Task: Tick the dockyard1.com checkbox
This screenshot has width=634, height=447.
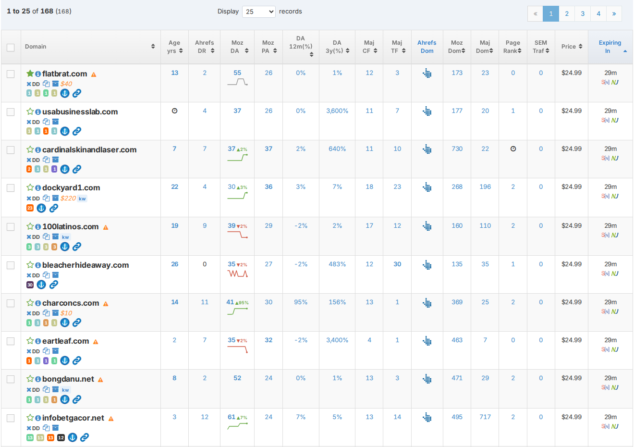Action: (x=11, y=188)
